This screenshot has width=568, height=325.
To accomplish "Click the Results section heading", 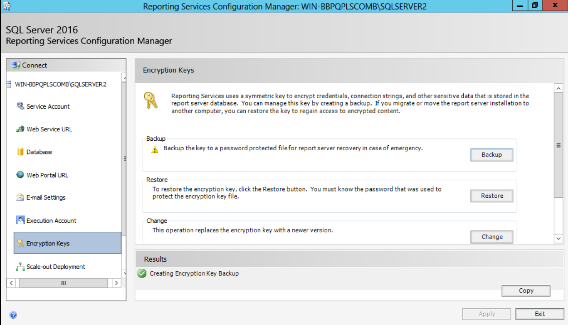I will pyautogui.click(x=155, y=259).
